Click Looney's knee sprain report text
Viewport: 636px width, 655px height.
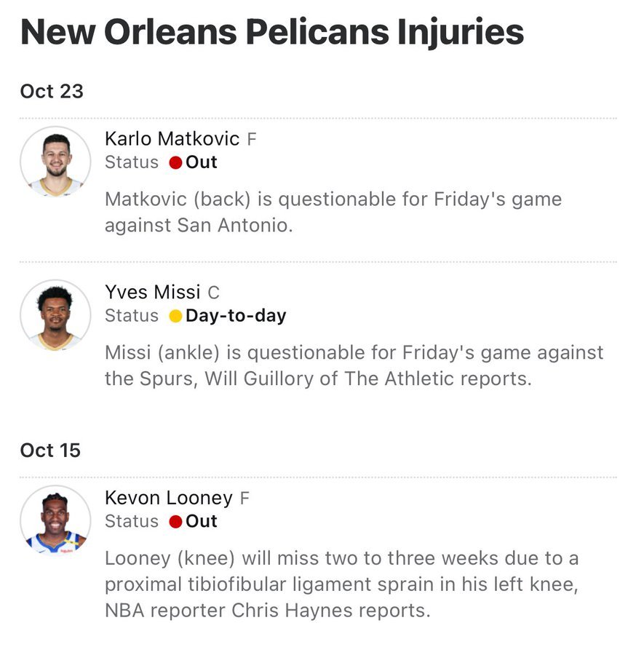pyautogui.click(x=341, y=584)
